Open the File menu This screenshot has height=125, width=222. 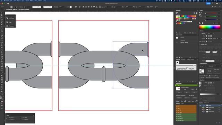tap(11, 1)
